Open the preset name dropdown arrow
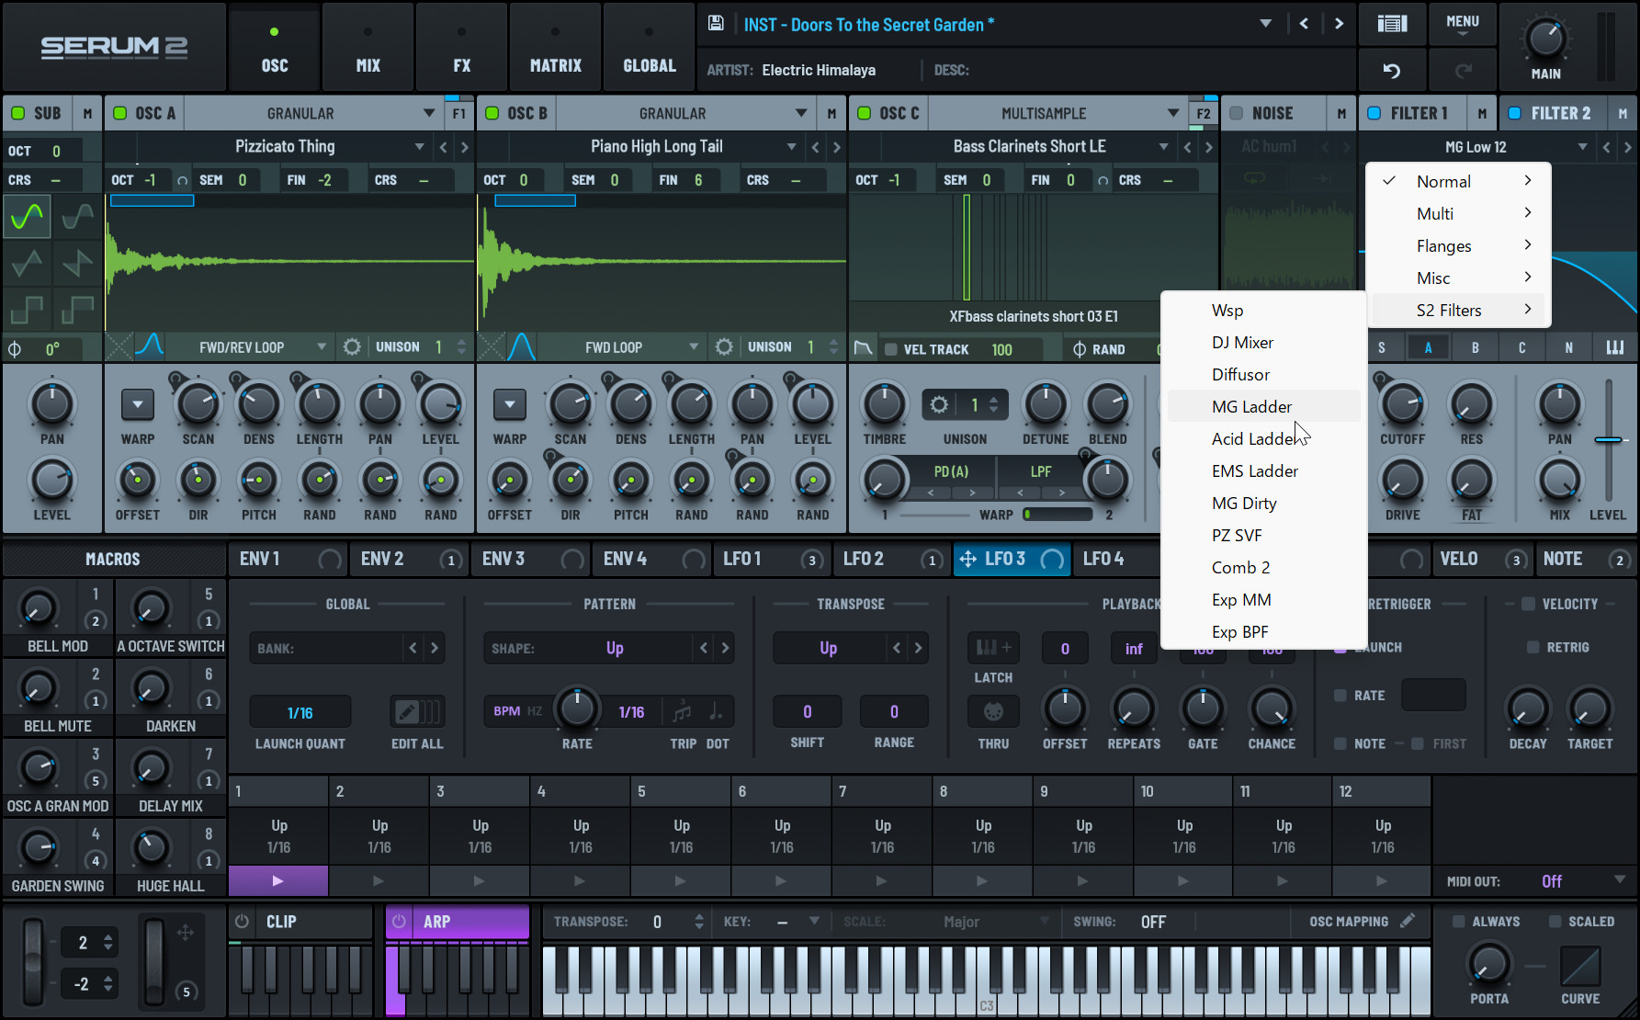This screenshot has height=1020, width=1640. (x=1266, y=24)
